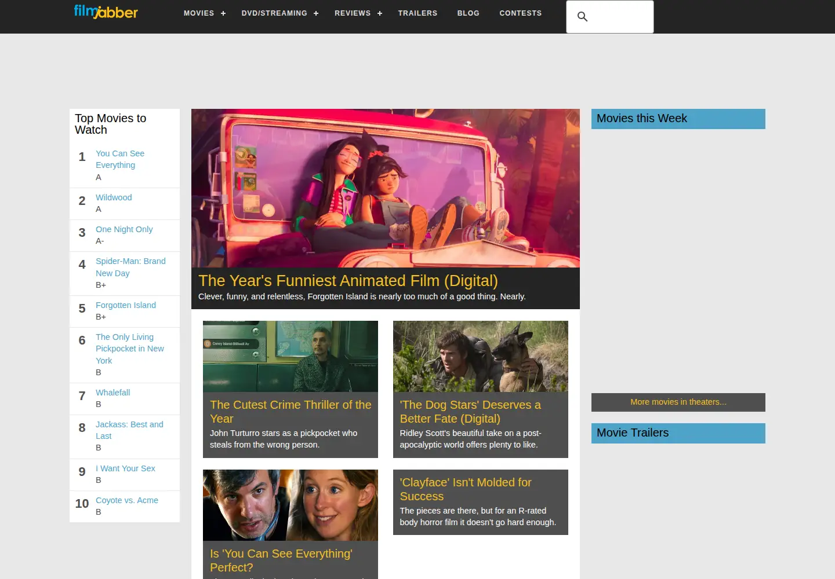This screenshot has height=579, width=835.
Task: Click the FilmJabber logo
Action: (106, 12)
